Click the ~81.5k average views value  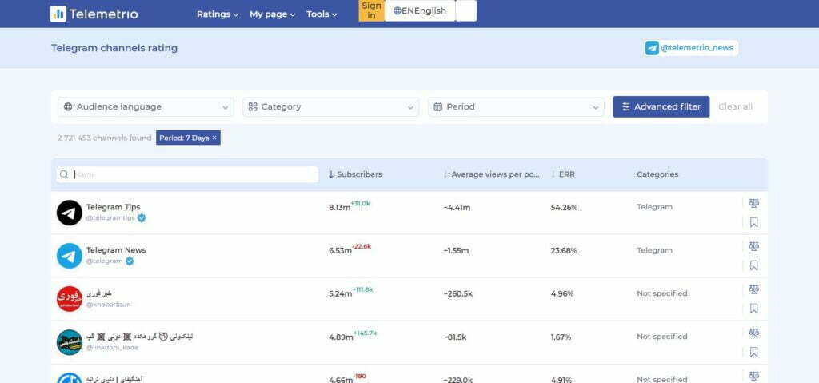(x=455, y=337)
